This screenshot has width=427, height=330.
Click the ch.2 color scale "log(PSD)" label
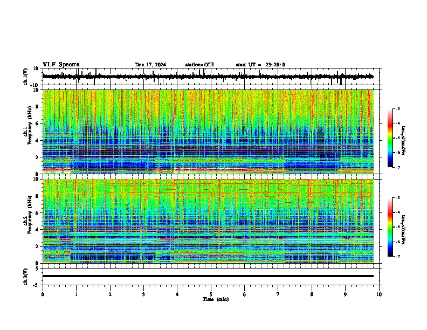point(404,229)
